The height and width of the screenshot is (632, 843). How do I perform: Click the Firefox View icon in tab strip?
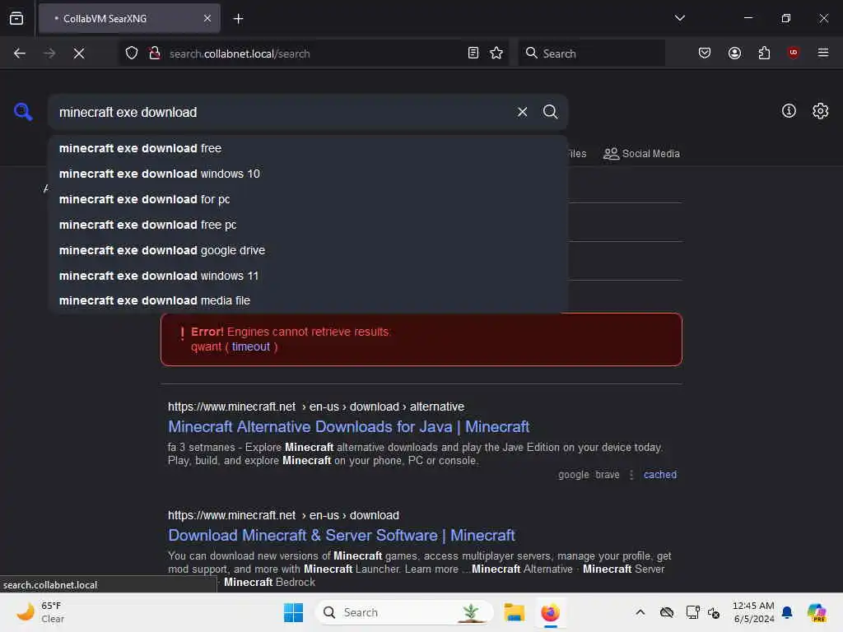[x=16, y=18]
